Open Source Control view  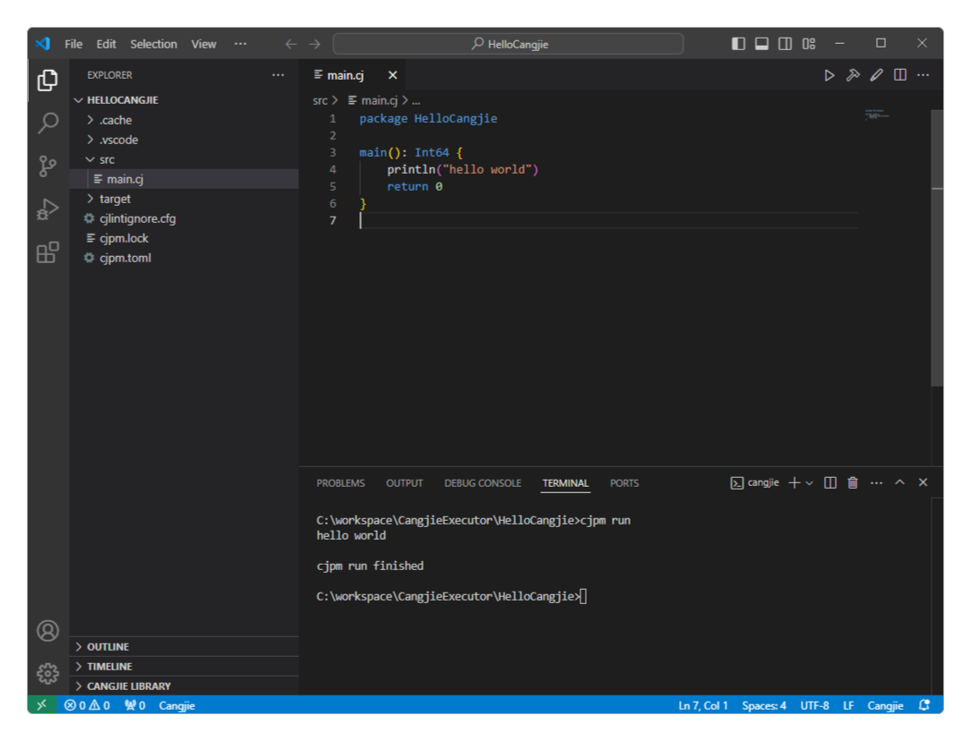pos(47,166)
